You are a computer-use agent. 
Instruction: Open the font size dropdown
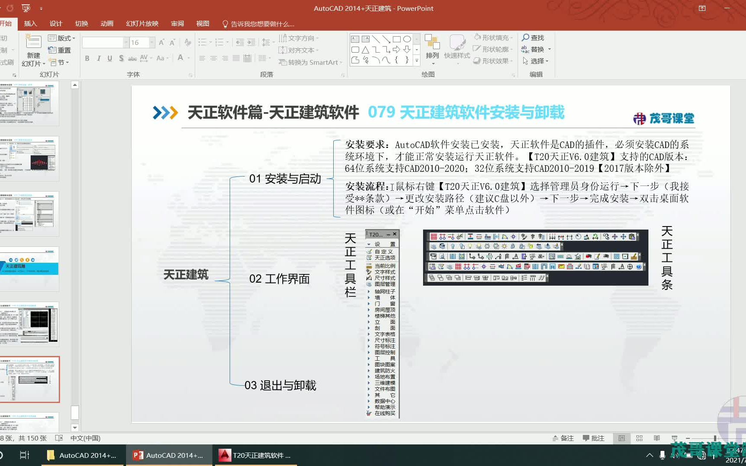coord(152,42)
